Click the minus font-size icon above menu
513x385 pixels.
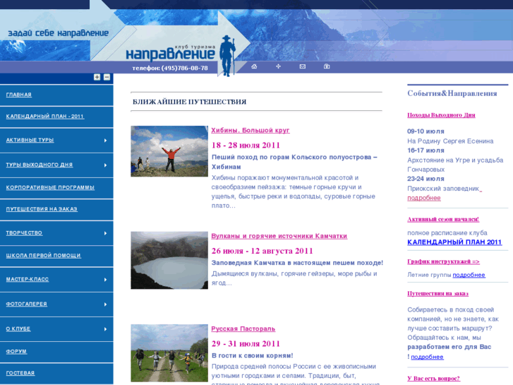[107, 77]
